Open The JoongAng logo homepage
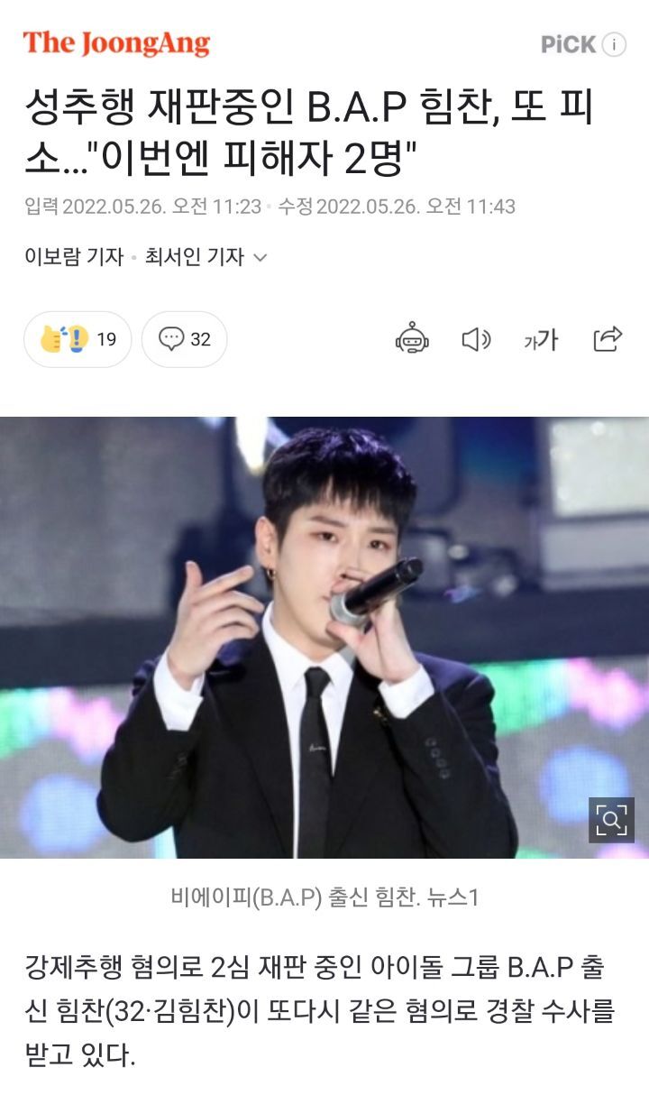This screenshot has width=649, height=1095. click(x=116, y=42)
